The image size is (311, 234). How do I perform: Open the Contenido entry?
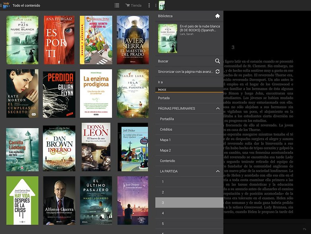tap(189, 161)
